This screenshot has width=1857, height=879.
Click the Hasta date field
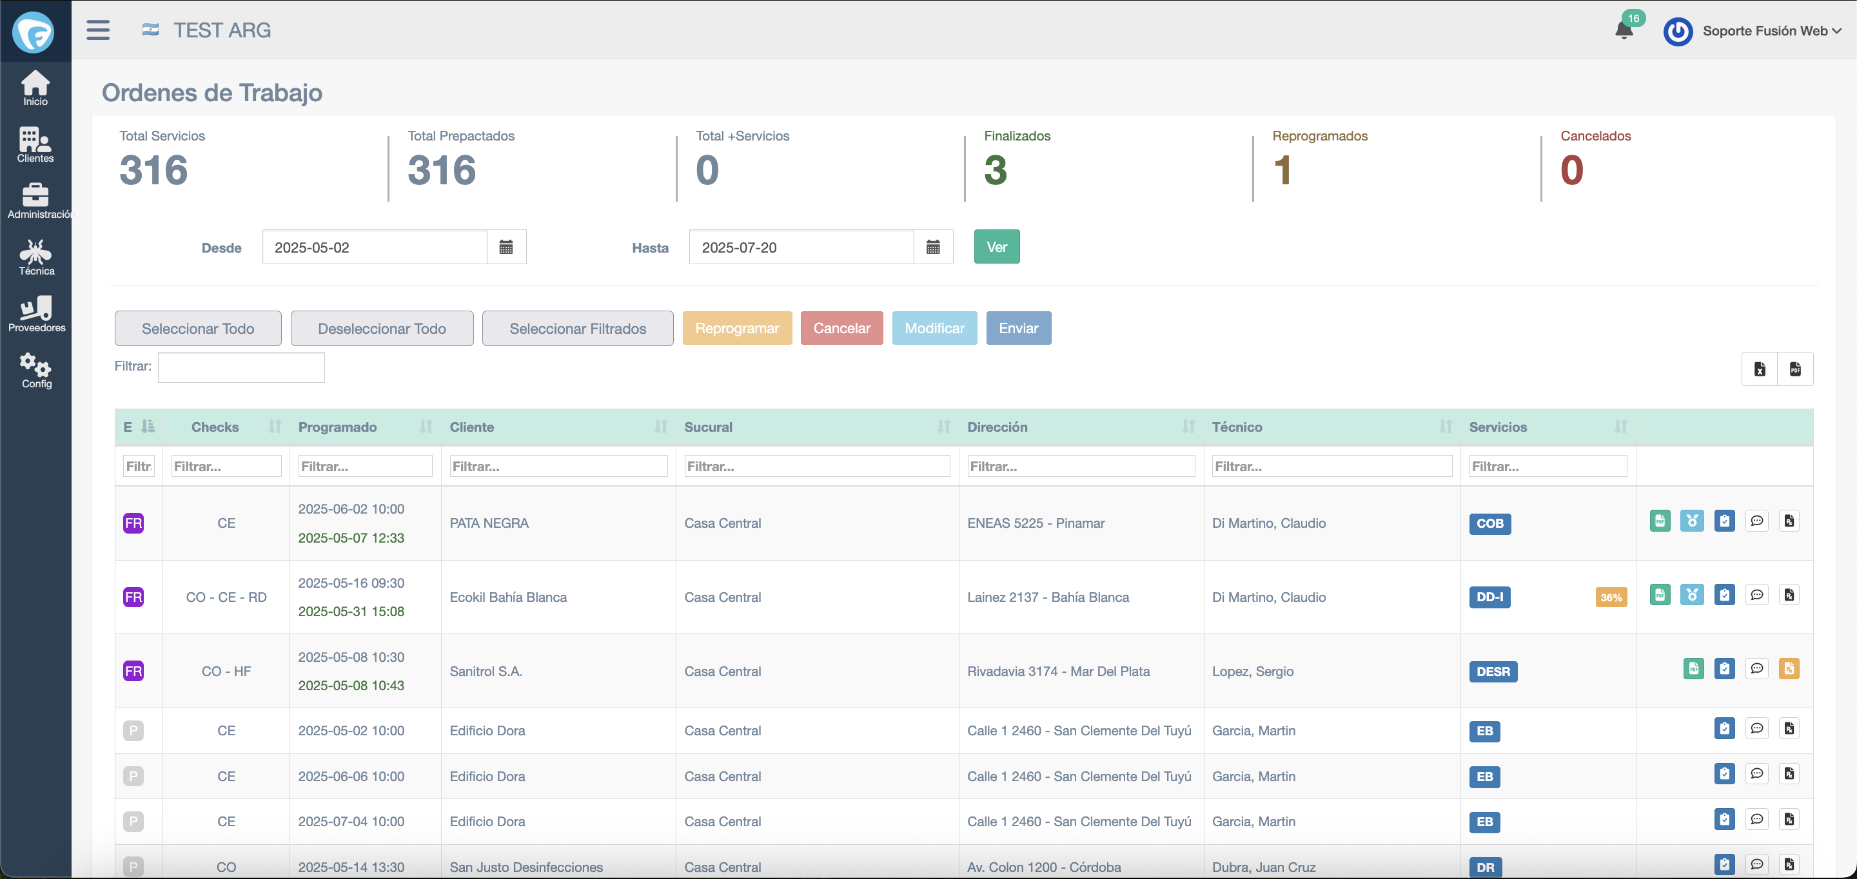click(x=801, y=247)
